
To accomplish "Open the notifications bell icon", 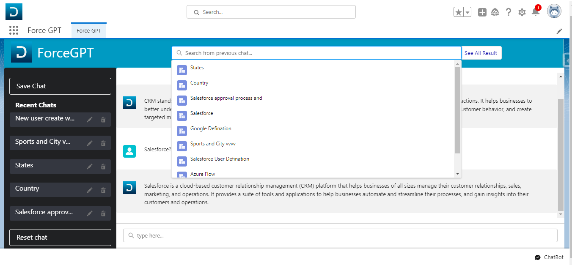I will click(536, 11).
